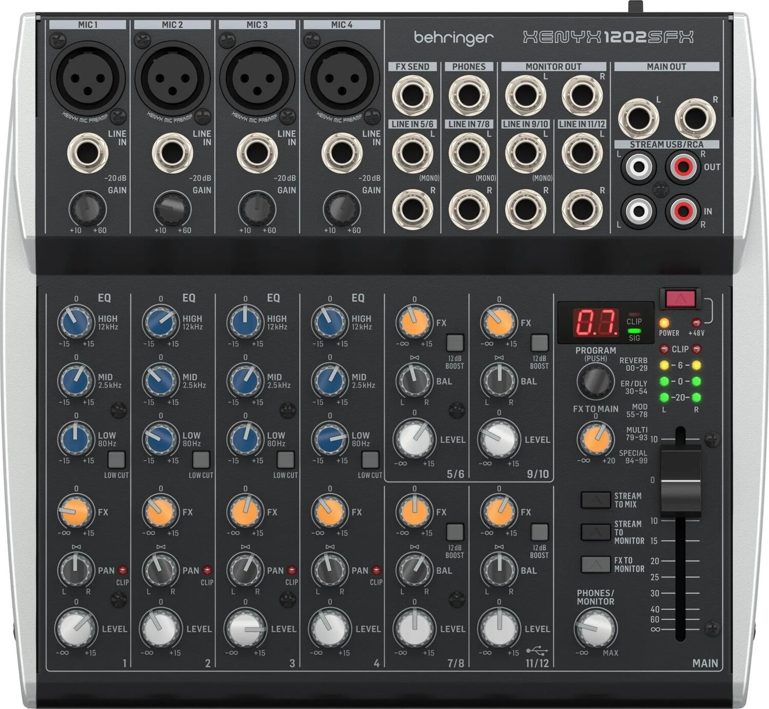Click the channel 4 LEVEL knob
The width and height of the screenshot is (769, 709).
tap(330, 629)
